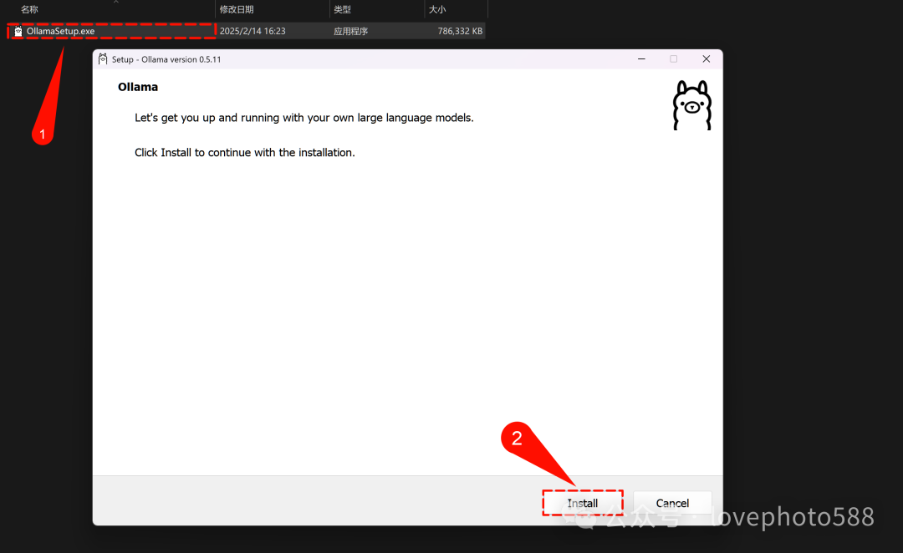The image size is (903, 553).
Task: Close the Ollama setup window
Action: coord(706,58)
